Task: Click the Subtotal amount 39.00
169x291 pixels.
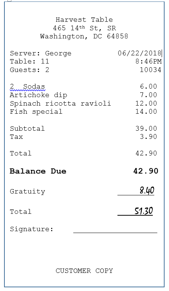Action: (146, 129)
